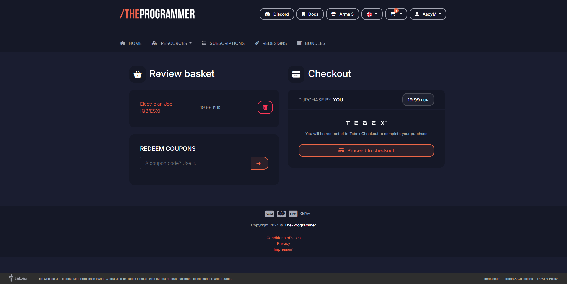Open the language flag dropdown
This screenshot has height=284, width=567.
[x=372, y=14]
